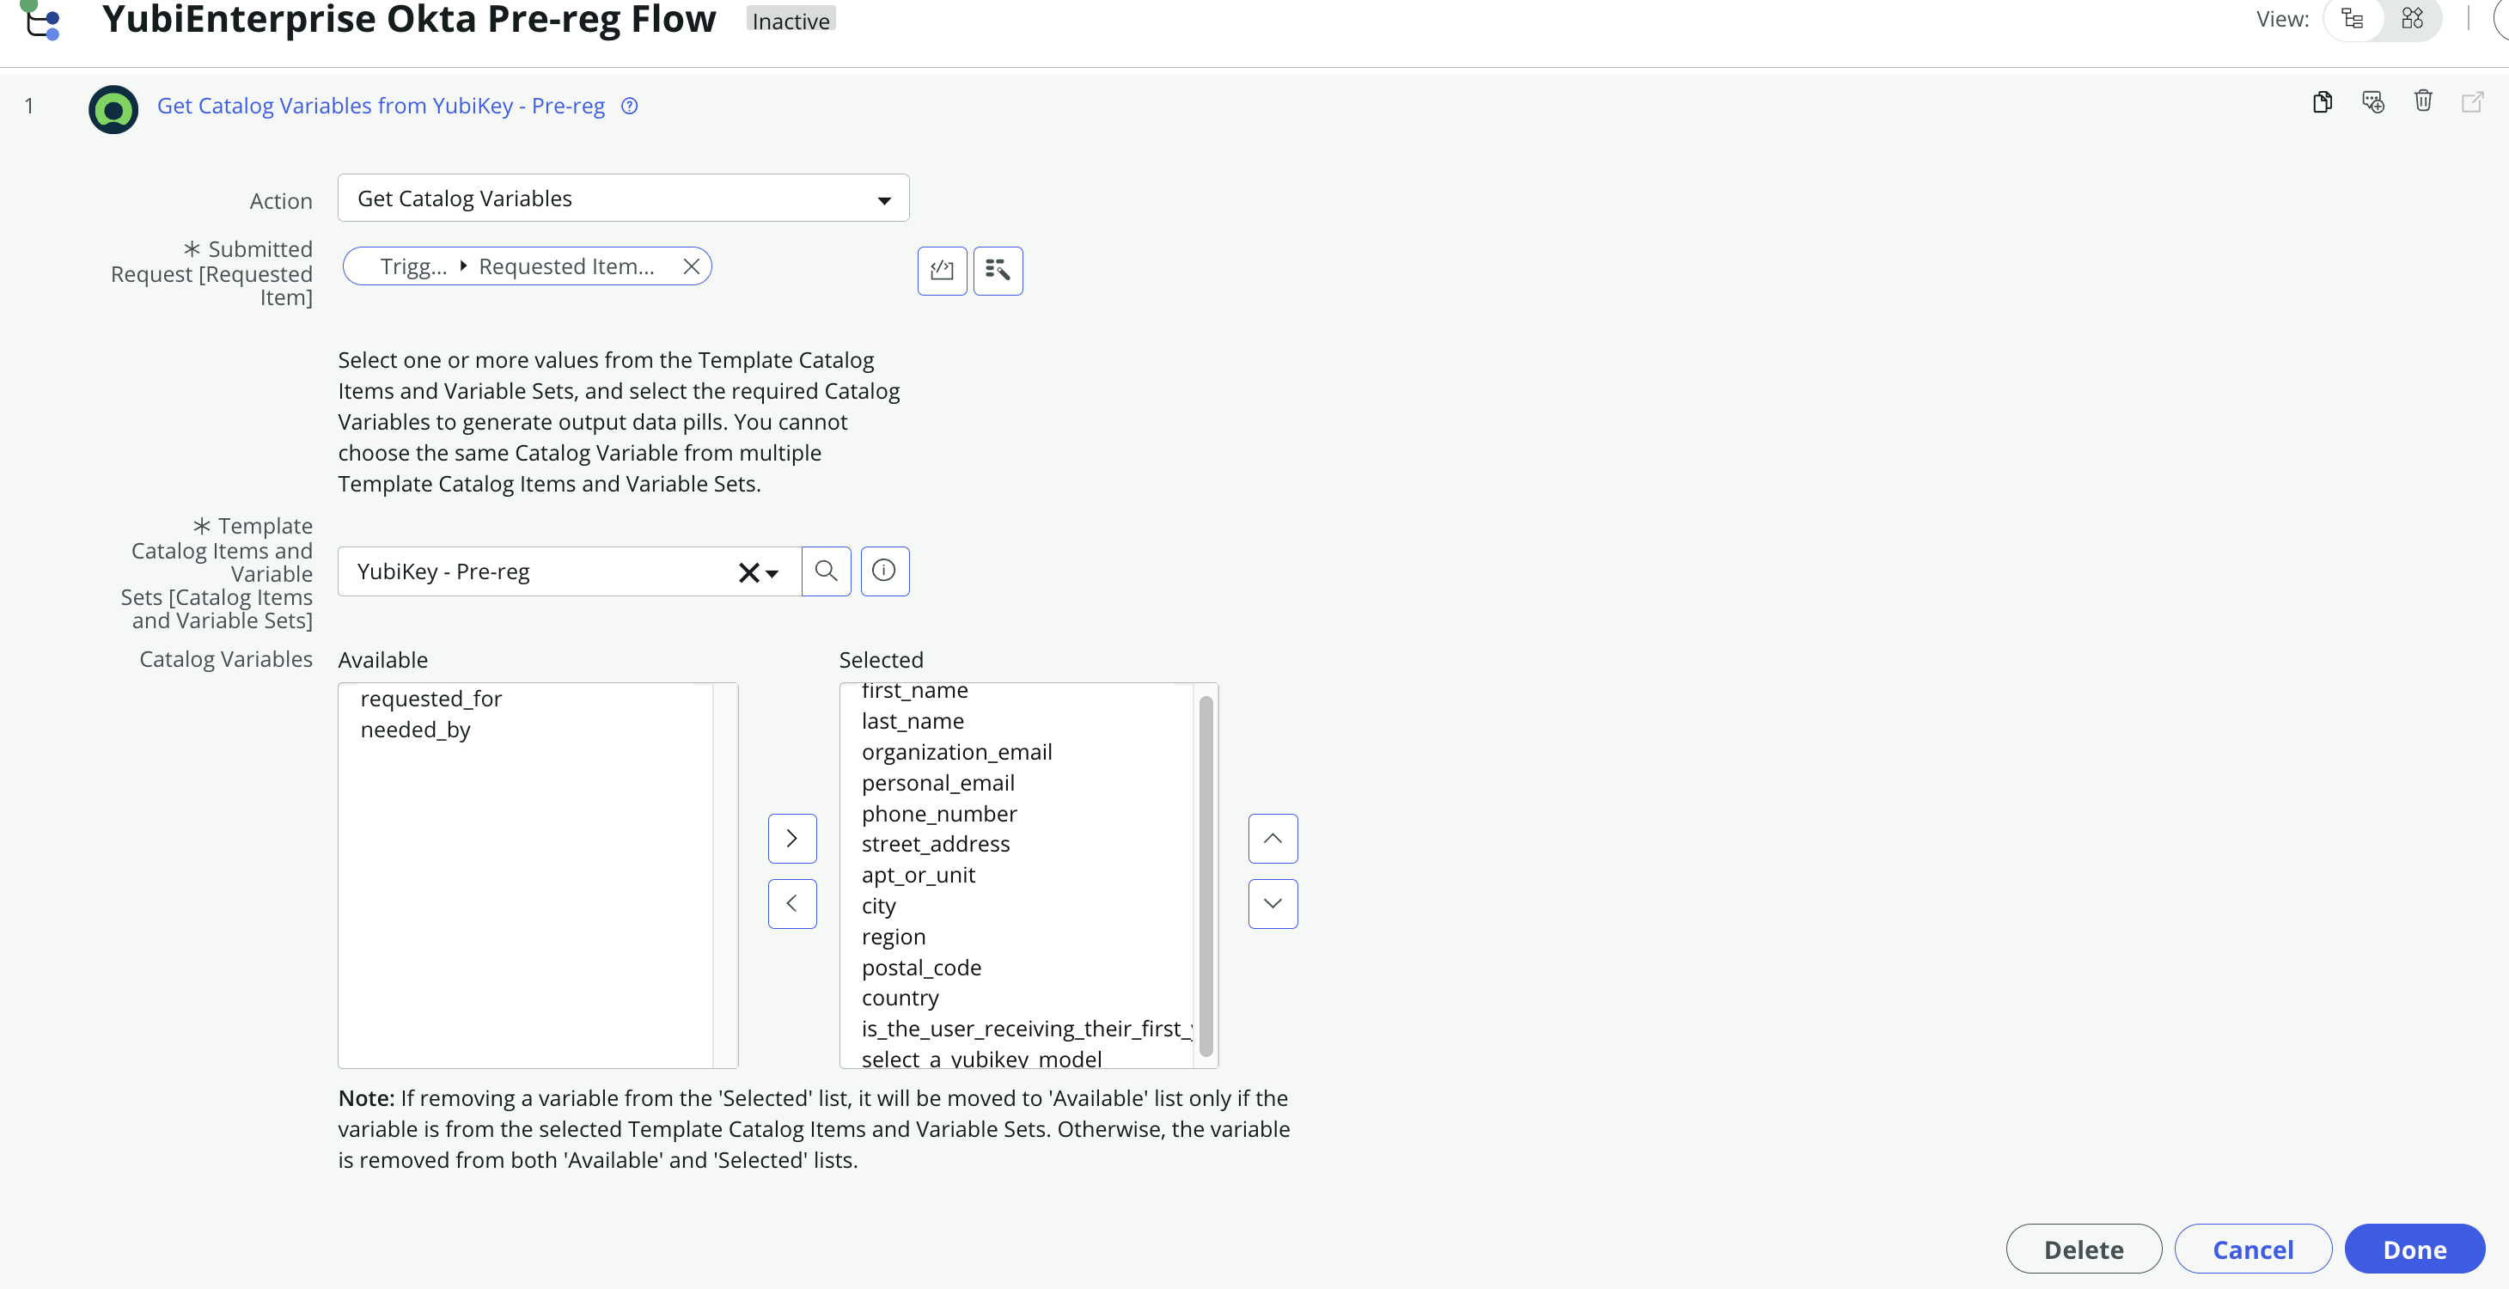This screenshot has width=2509, height=1289.
Task: Delete step with the trash can icon
Action: click(x=2423, y=101)
